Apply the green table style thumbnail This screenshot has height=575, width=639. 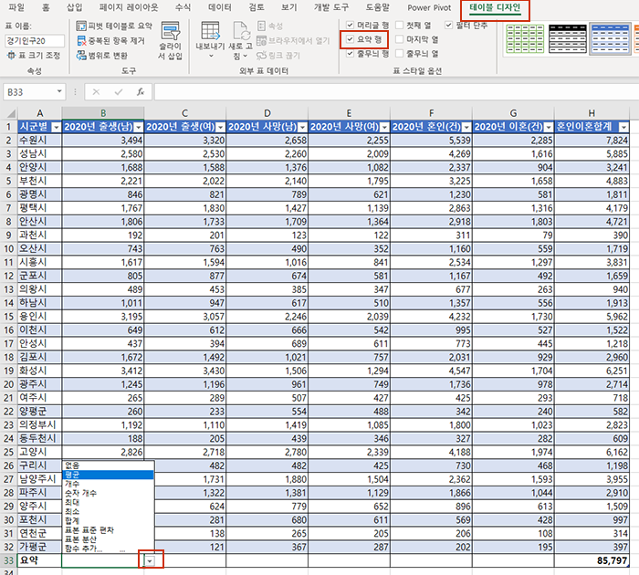525,38
